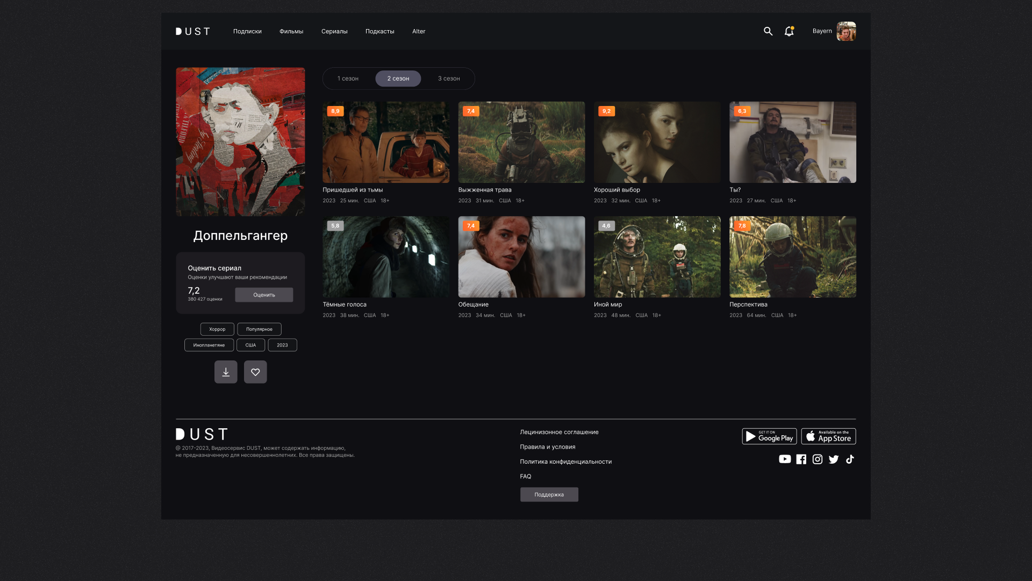The width and height of the screenshot is (1032, 581).
Task: Open the Политика конфиденциальности link
Action: [565, 461]
